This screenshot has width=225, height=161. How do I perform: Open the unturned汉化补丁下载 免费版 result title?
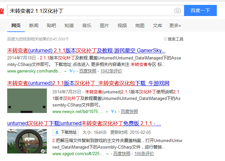[84, 123]
